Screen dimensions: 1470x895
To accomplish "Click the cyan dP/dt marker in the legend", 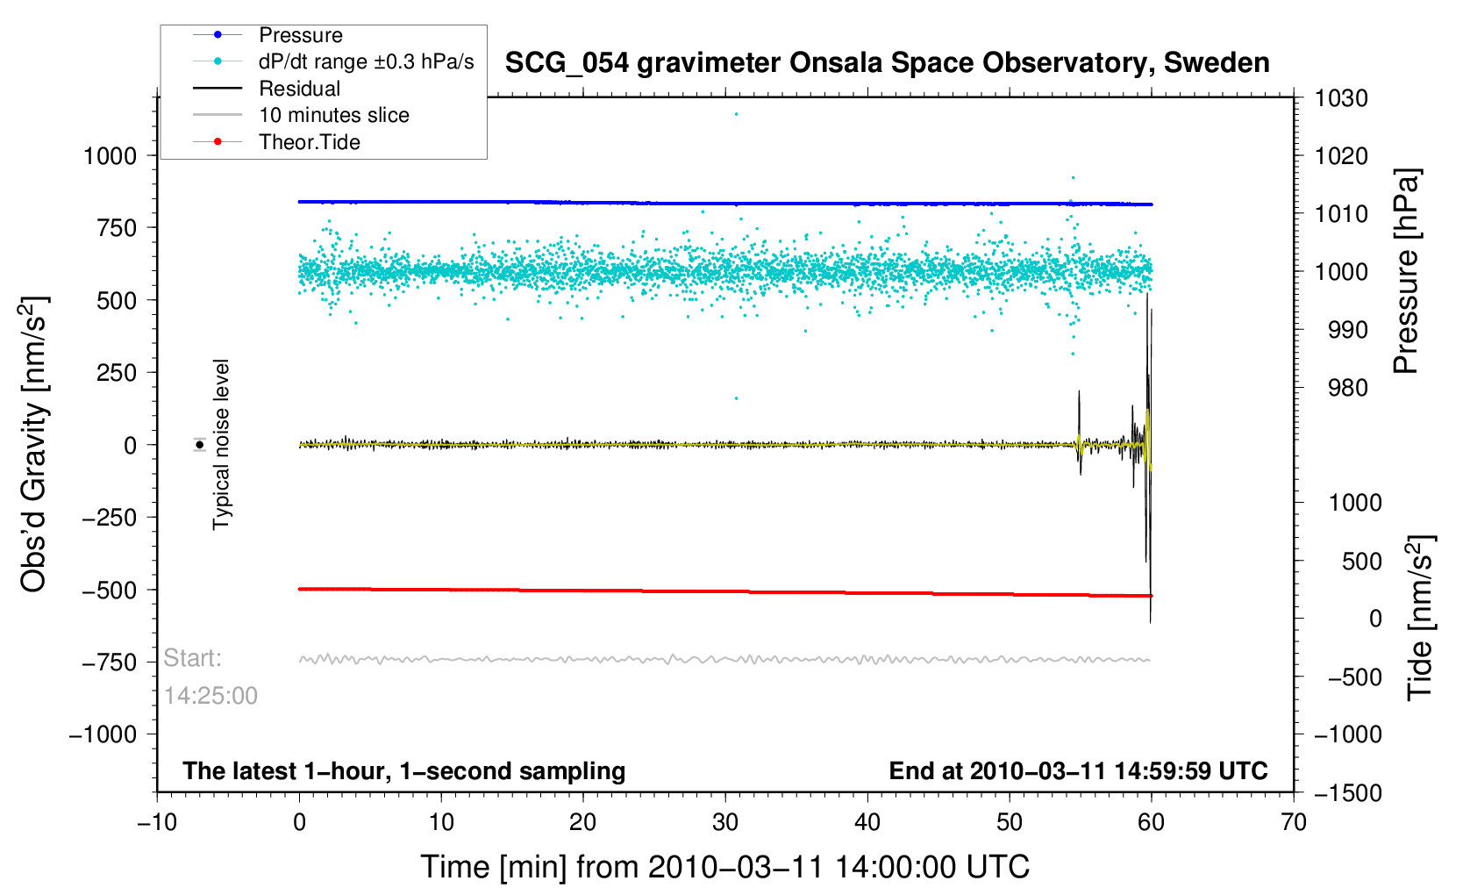I will (x=218, y=61).
